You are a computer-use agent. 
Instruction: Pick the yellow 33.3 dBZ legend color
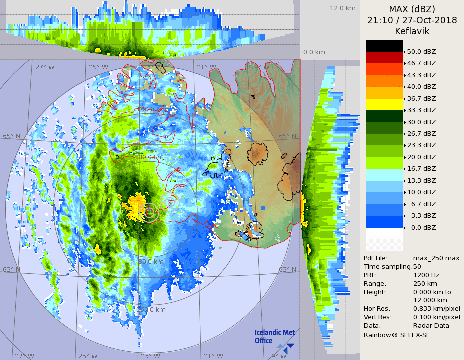(x=384, y=104)
